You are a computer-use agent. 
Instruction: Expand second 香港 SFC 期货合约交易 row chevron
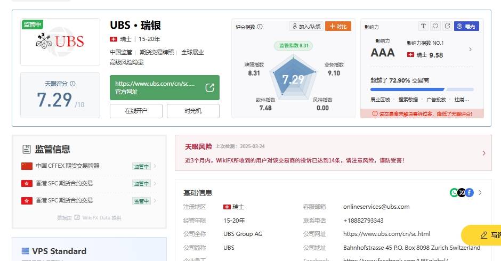pos(155,201)
